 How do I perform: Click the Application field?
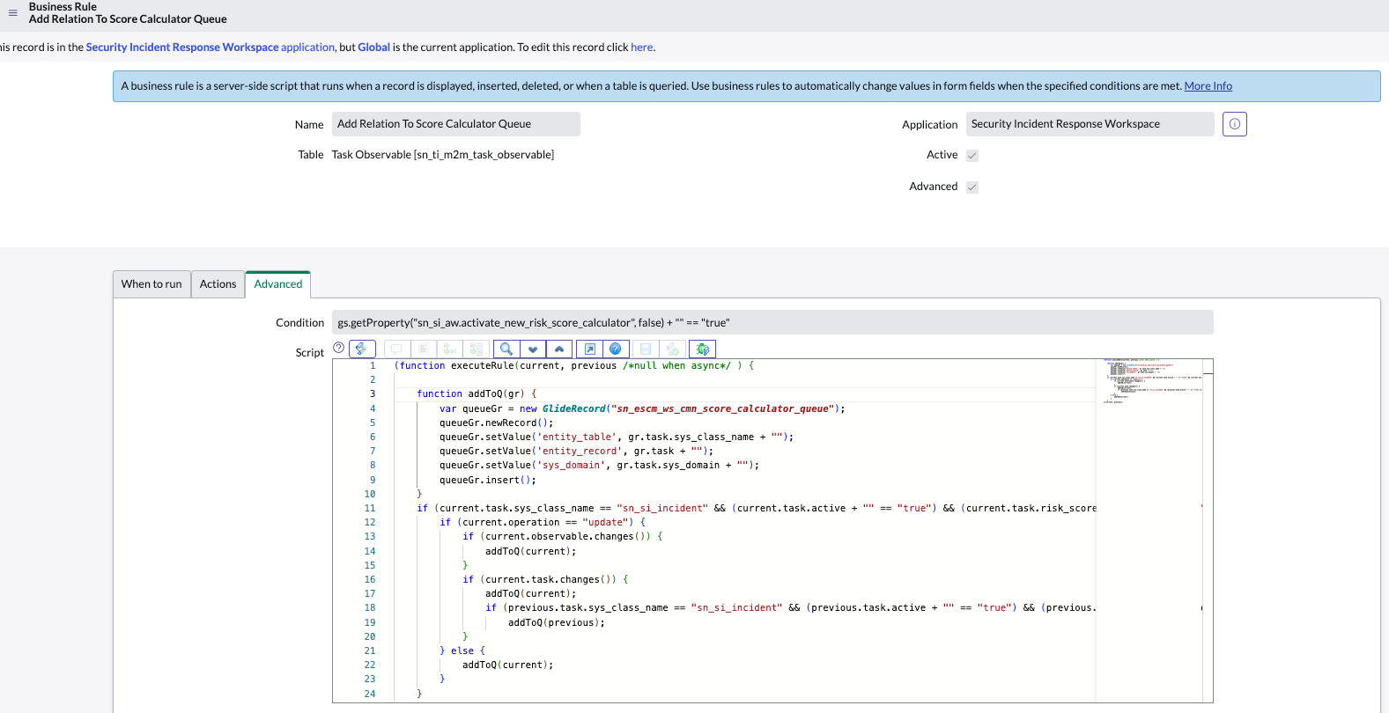tap(1090, 124)
